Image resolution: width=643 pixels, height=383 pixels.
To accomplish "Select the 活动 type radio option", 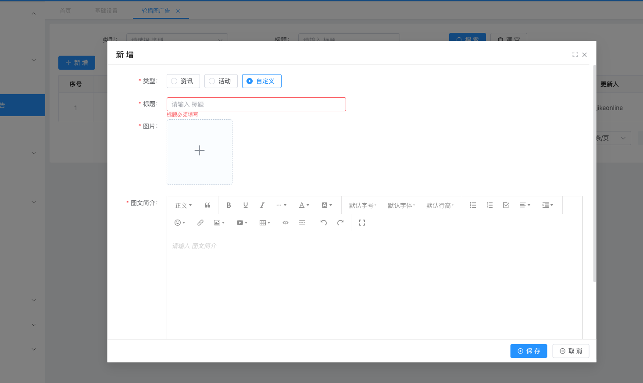I will point(221,81).
